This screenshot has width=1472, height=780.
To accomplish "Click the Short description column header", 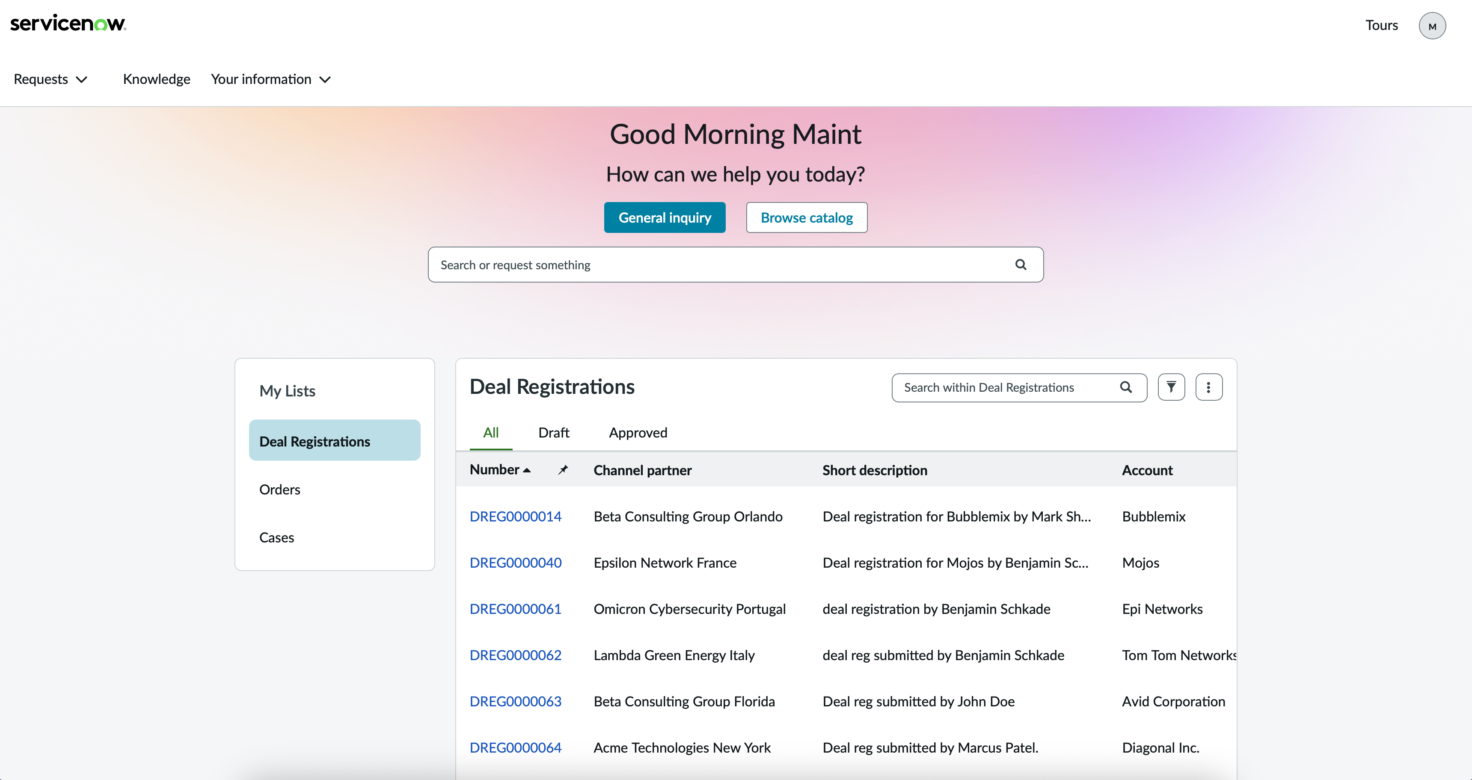I will [875, 470].
